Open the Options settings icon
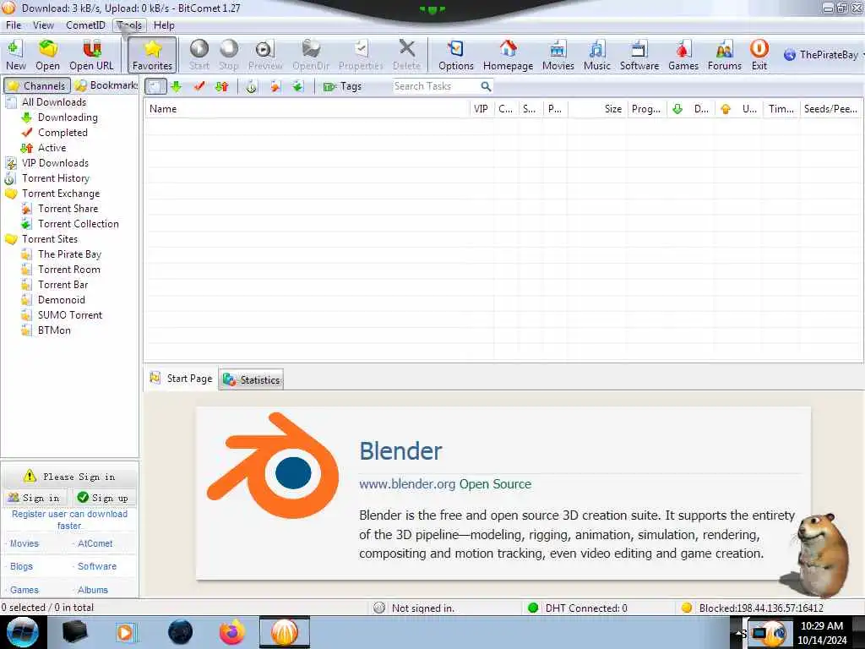The height and width of the screenshot is (649, 865). [x=455, y=55]
